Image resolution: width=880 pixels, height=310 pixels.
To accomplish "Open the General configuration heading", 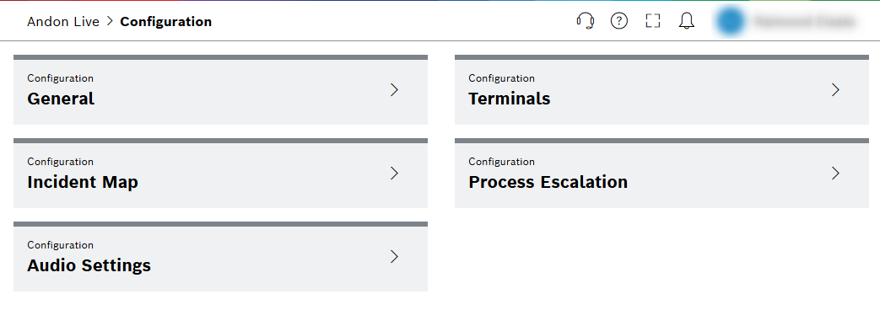I will coord(61,99).
